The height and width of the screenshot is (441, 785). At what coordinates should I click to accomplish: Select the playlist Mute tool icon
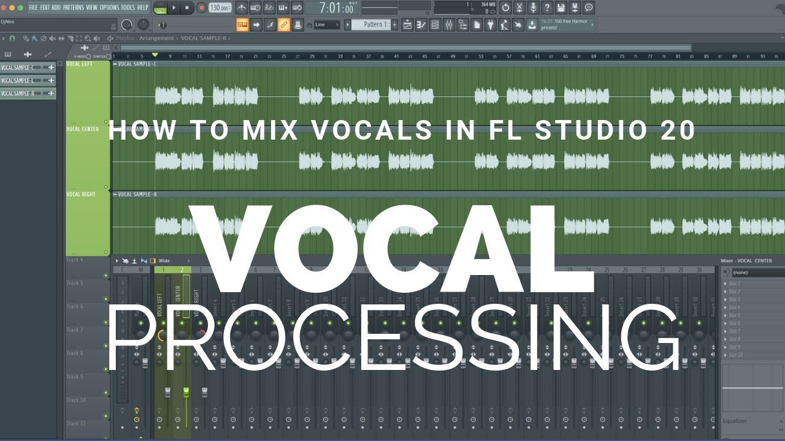(x=52, y=38)
